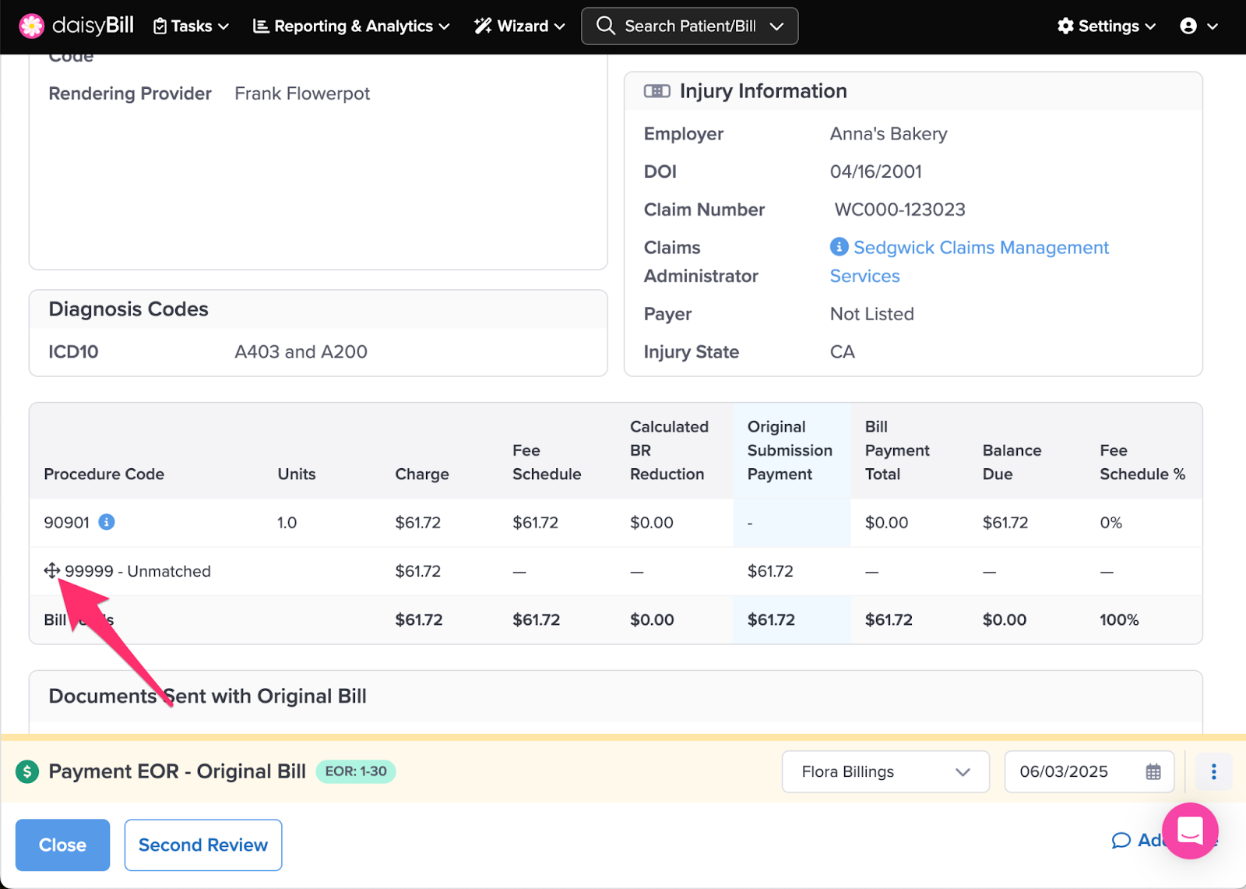Open the Tasks menu
The width and height of the screenshot is (1246, 889).
pos(191,26)
